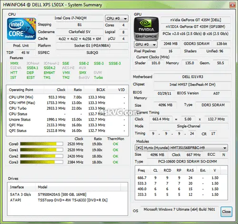Click the Clarksfield SV codename field
Image resolution: width=238 pixels, height=224 pixels.
pyautogui.click(x=79, y=32)
